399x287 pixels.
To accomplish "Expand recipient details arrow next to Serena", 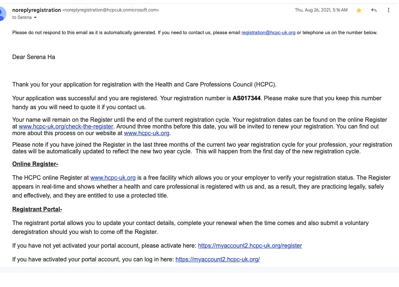I will tap(35, 18).
